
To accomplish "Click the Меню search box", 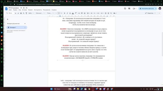I will click(x=10, y=13).
